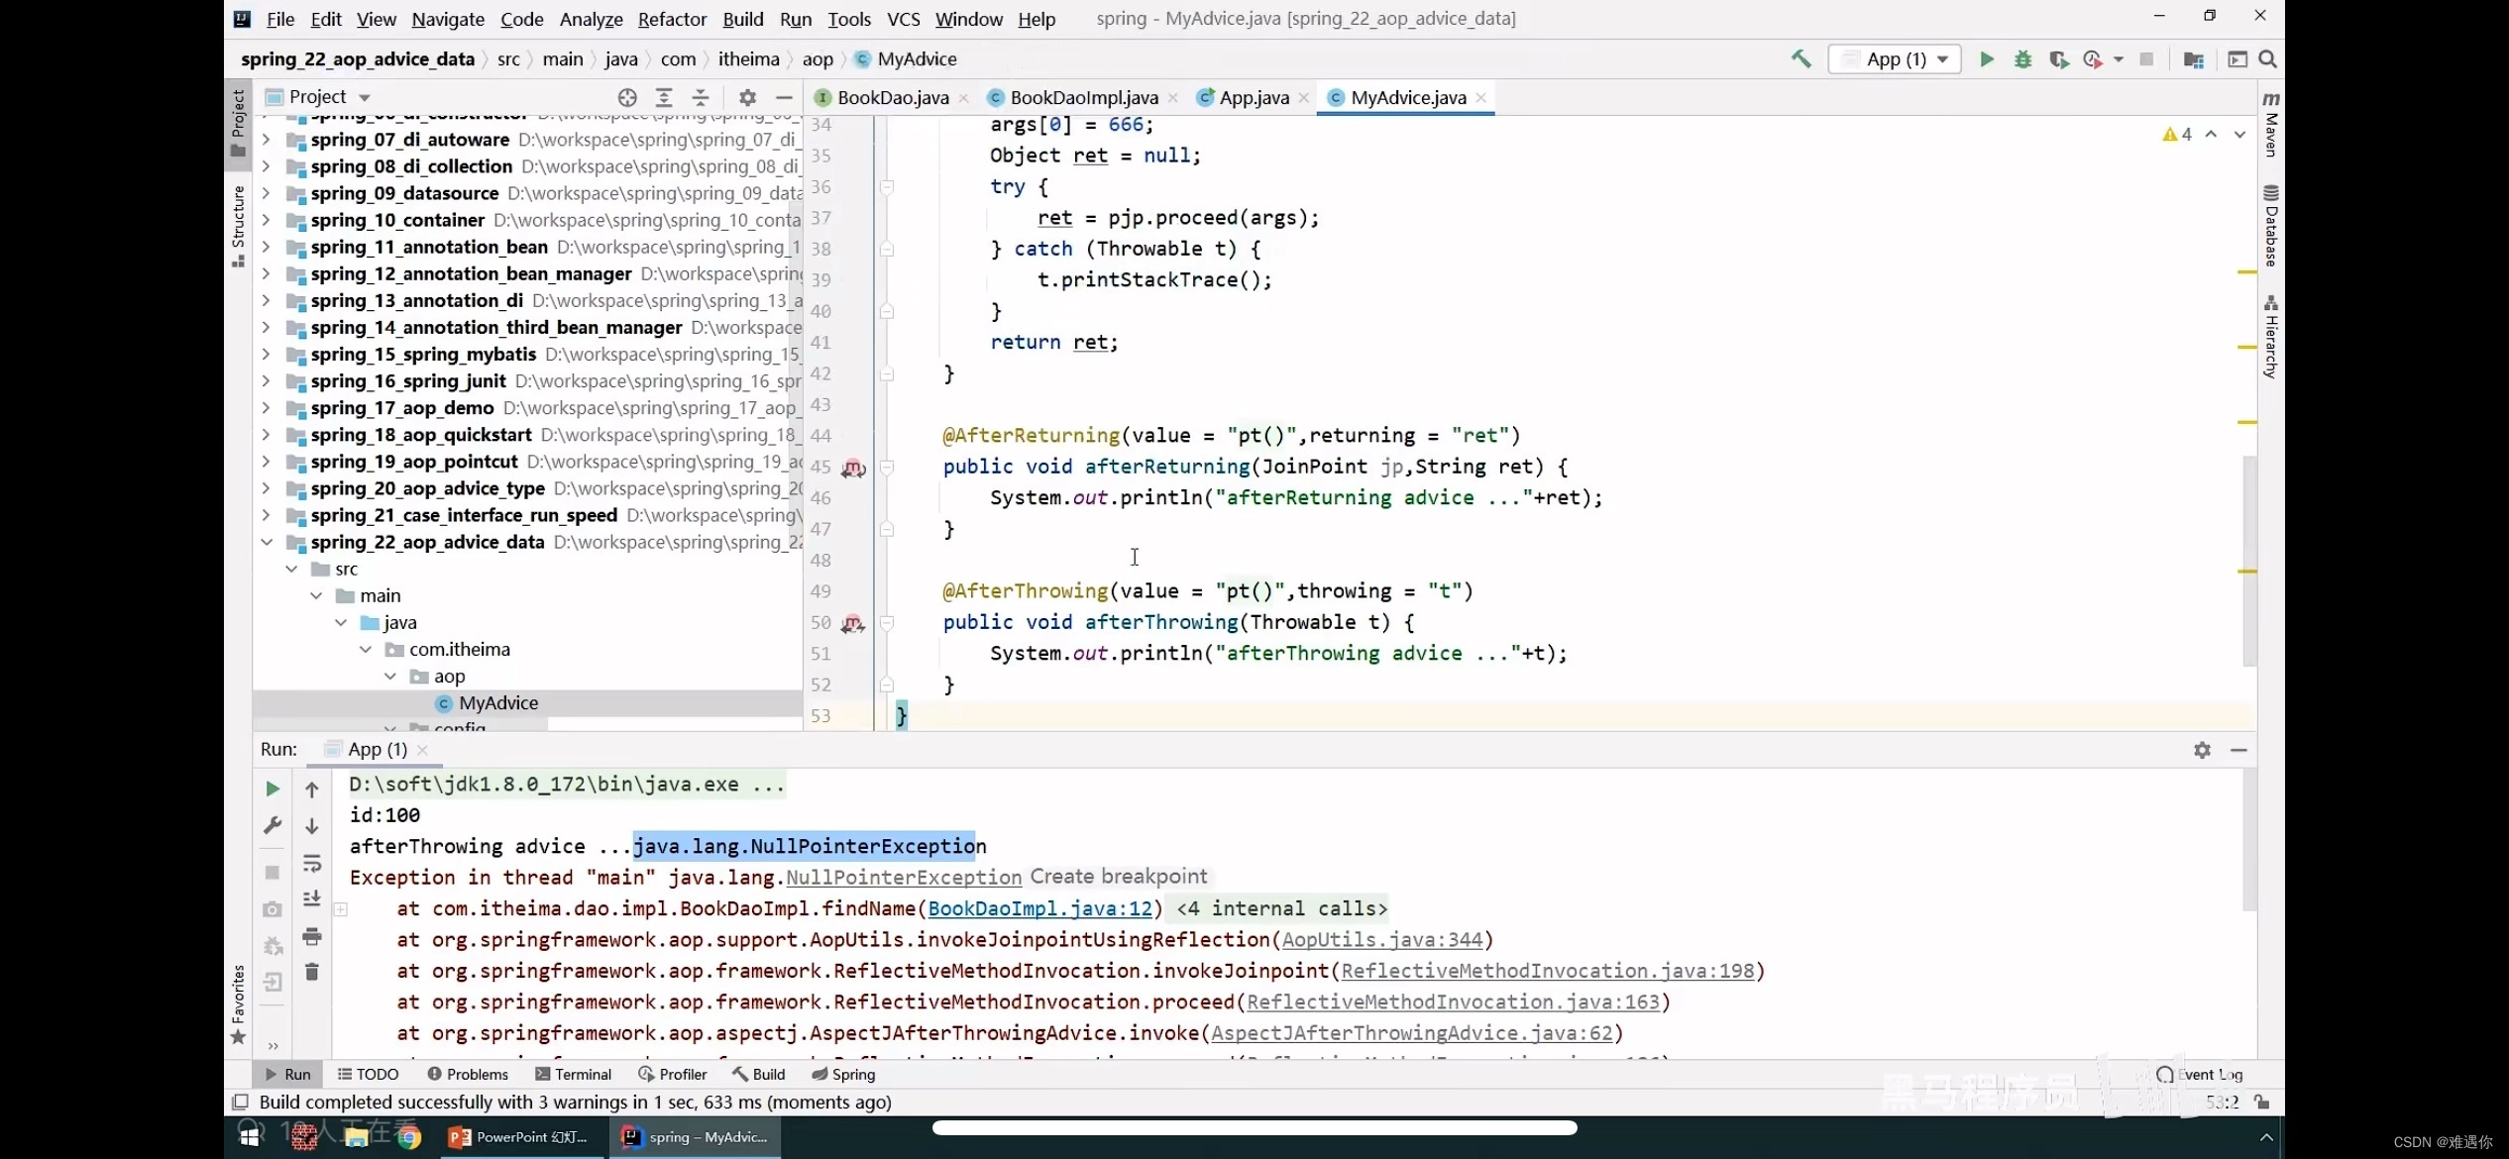
Task: Hide the Project tool window
Action: coord(784,97)
